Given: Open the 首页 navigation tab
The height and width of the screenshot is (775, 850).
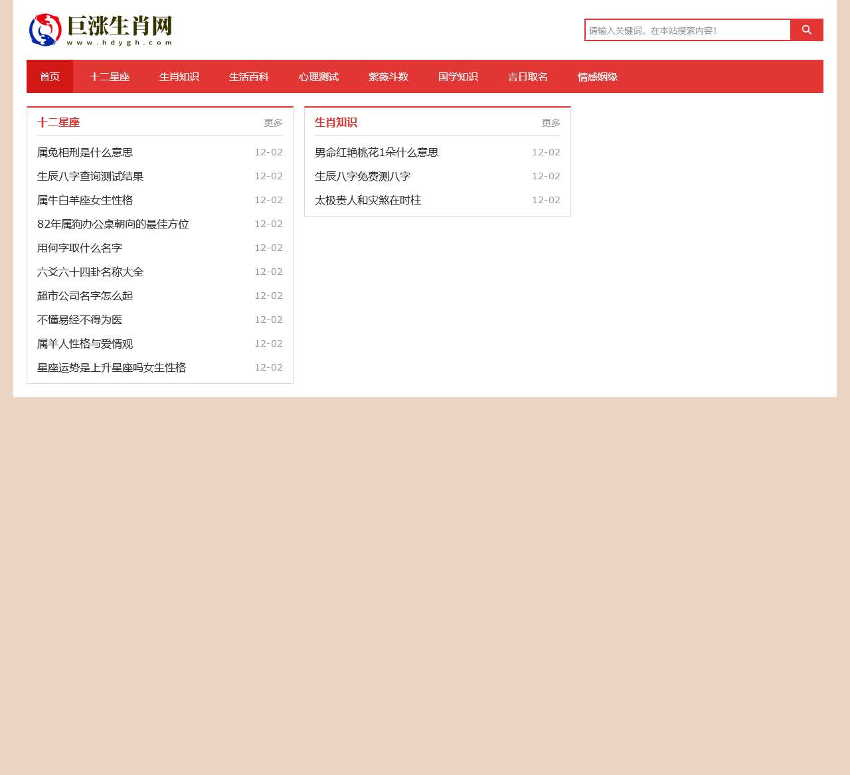Looking at the screenshot, I should click(50, 76).
